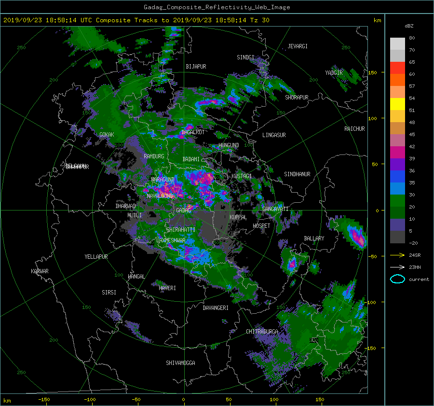Pick the magenta 39-42 dBZ legend swatch
This screenshot has width=434, height=406.
[x=397, y=152]
